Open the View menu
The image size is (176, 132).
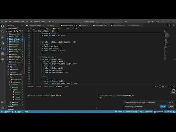(x=23, y=22)
